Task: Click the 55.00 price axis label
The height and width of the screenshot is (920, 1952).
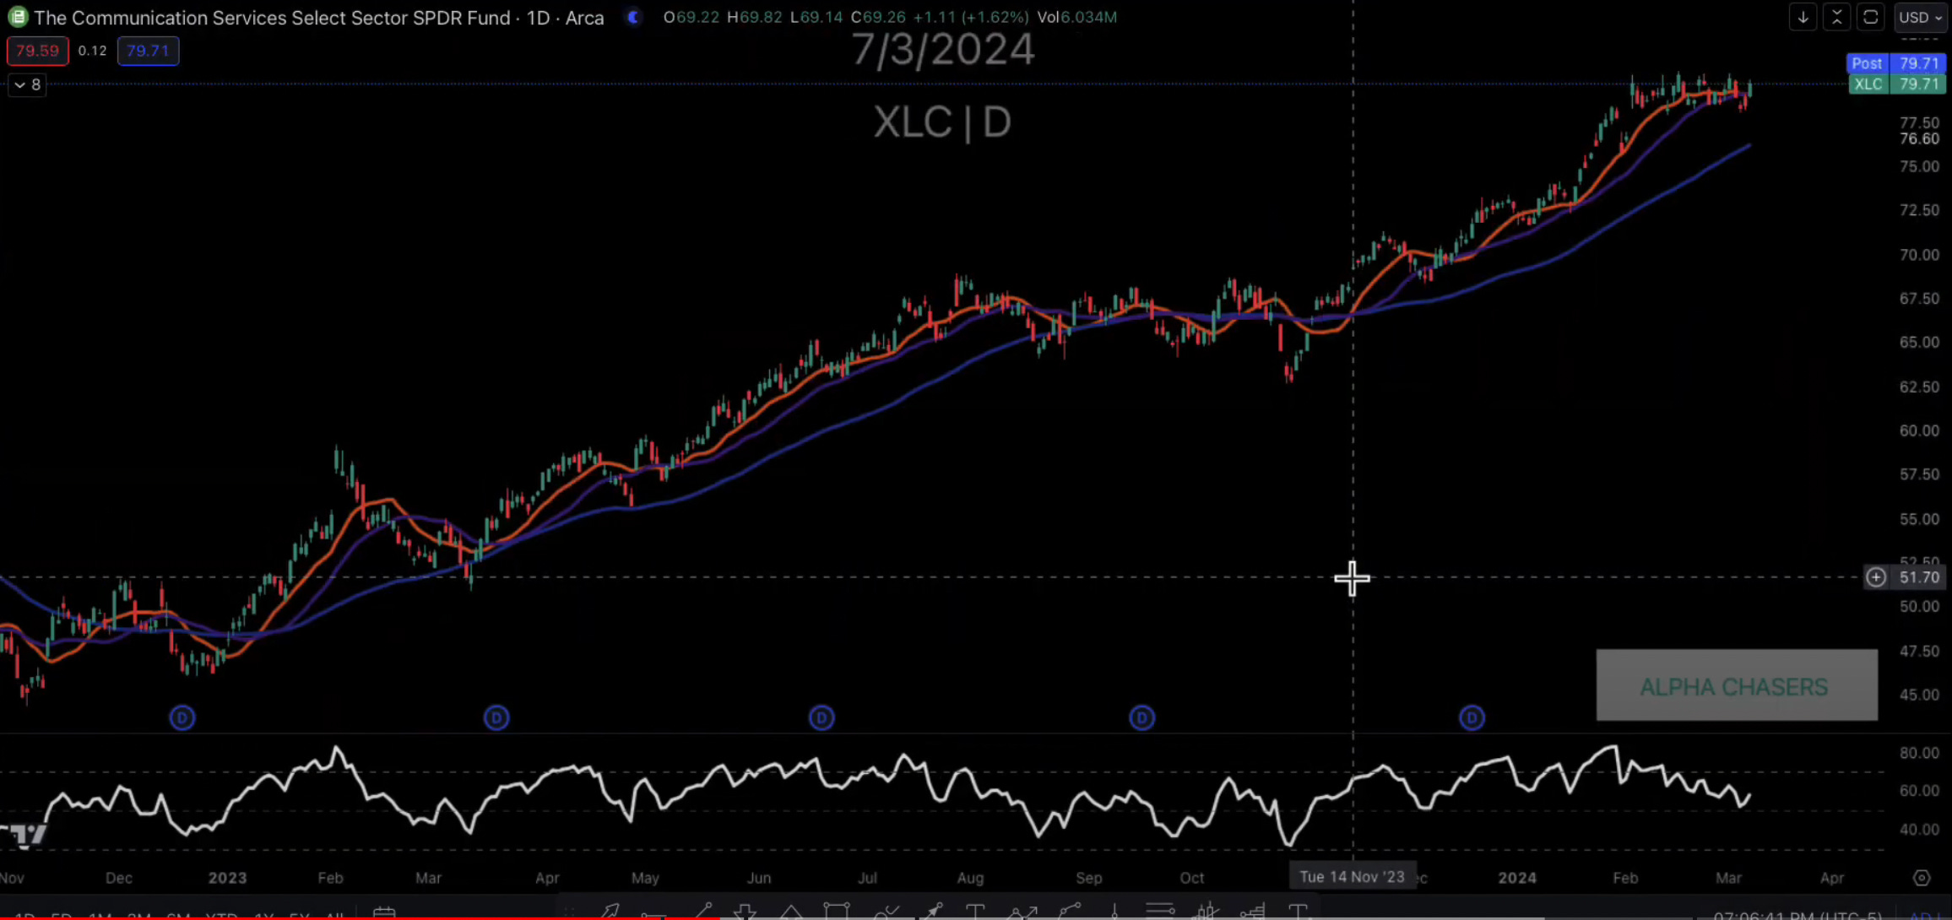Action: click(1919, 519)
